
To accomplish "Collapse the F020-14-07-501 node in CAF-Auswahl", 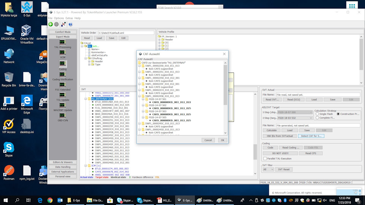I will (143, 99).
